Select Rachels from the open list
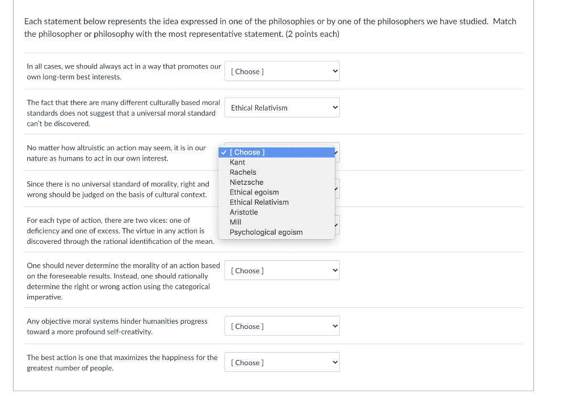Screen dimensions: 581x406 pos(243,172)
